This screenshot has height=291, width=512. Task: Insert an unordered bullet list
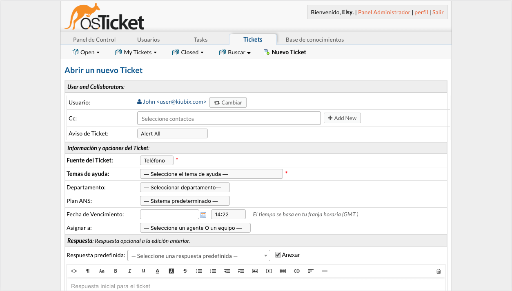point(199,271)
